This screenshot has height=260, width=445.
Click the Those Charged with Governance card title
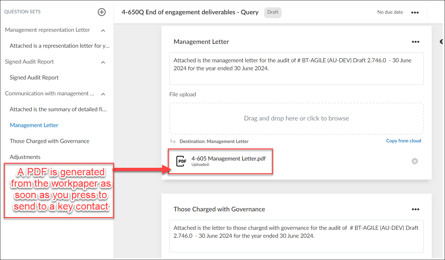219,209
